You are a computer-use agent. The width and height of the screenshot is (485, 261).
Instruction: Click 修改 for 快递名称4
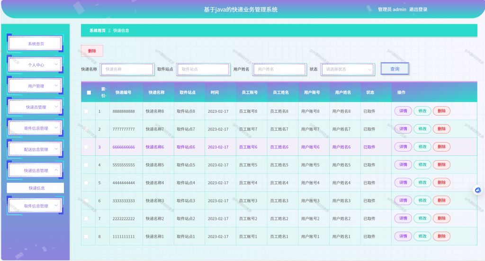click(x=422, y=183)
